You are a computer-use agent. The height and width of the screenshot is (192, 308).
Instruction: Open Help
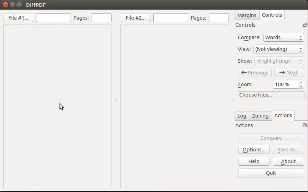(254, 161)
